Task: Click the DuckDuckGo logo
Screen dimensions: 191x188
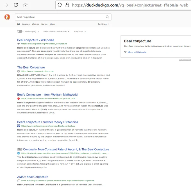Action: pyautogui.click(x=7, y=17)
